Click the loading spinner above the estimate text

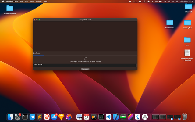pyautogui.click(x=85, y=59)
